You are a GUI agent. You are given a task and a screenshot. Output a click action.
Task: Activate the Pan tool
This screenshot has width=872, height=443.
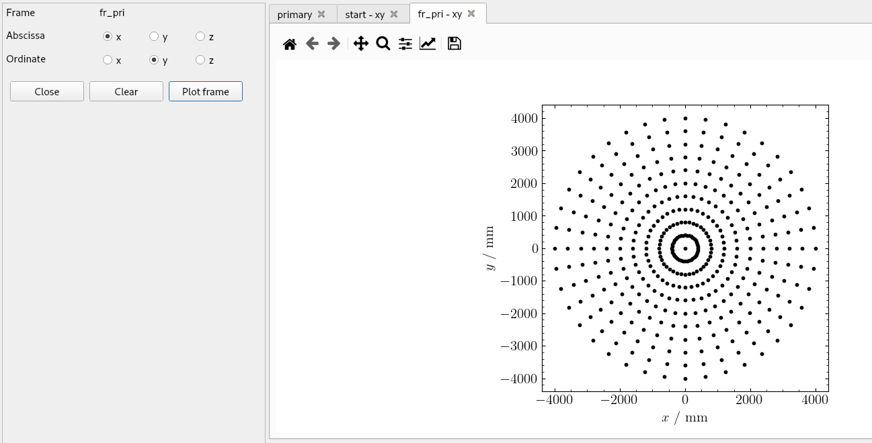tap(360, 43)
